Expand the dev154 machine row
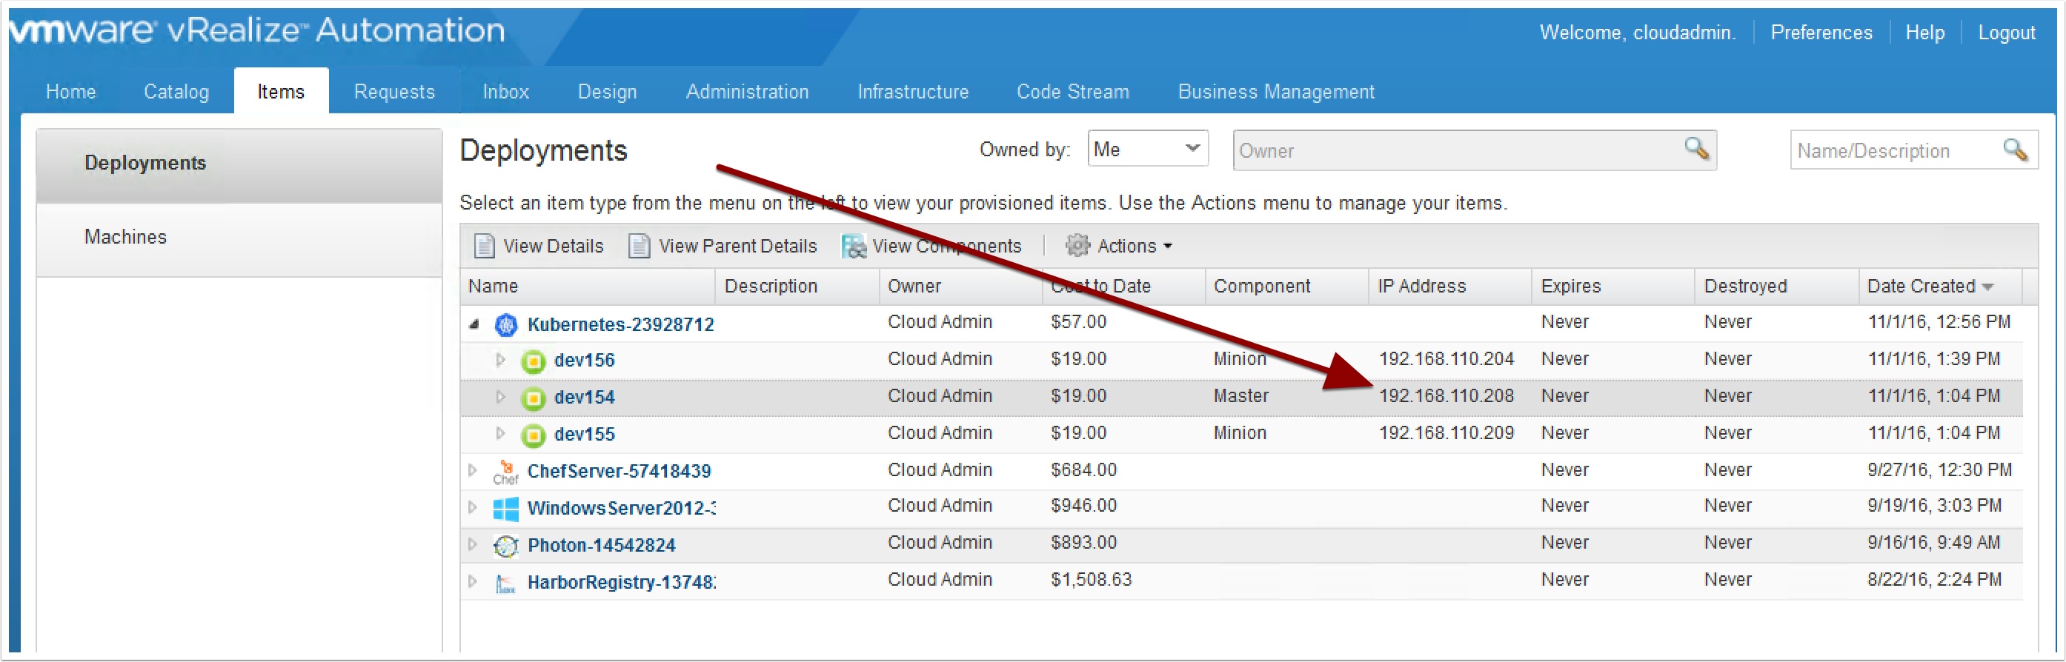The image size is (2066, 662). 499,397
